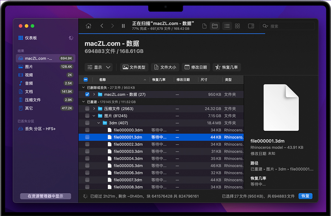
Task: Toggle the select-all checkbox in header
Action: click(86, 80)
